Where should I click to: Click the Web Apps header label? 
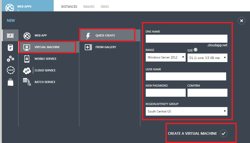24,6
